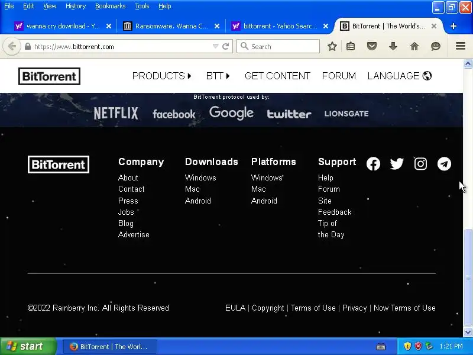
Task: Expand the PRODUCTS navigation menu
Action: pos(161,76)
